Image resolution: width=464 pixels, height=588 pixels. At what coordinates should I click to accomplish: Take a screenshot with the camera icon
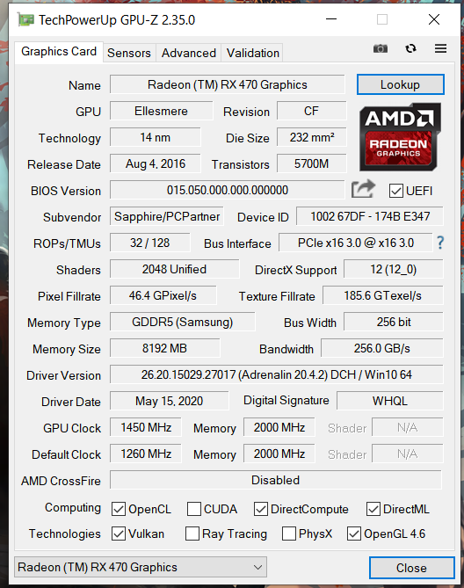[380, 48]
